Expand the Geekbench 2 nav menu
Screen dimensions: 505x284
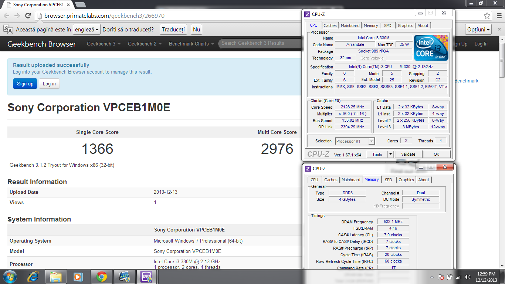click(x=145, y=44)
